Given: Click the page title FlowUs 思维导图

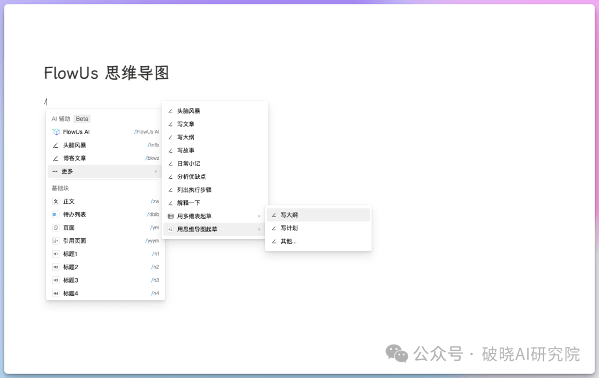Looking at the screenshot, I should pyautogui.click(x=106, y=73).
